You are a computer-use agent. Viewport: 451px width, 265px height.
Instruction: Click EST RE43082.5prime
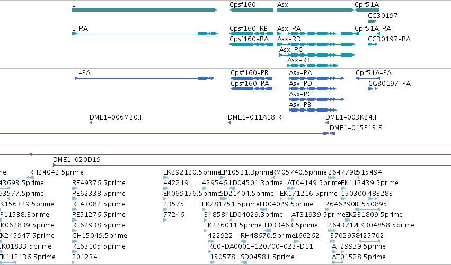pos(75,209)
